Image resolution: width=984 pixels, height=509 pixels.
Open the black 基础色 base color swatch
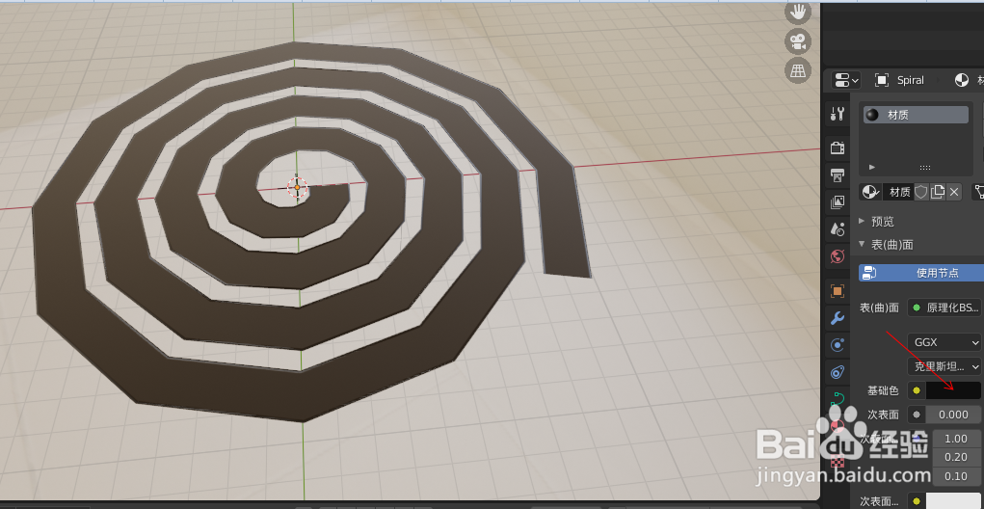(953, 390)
